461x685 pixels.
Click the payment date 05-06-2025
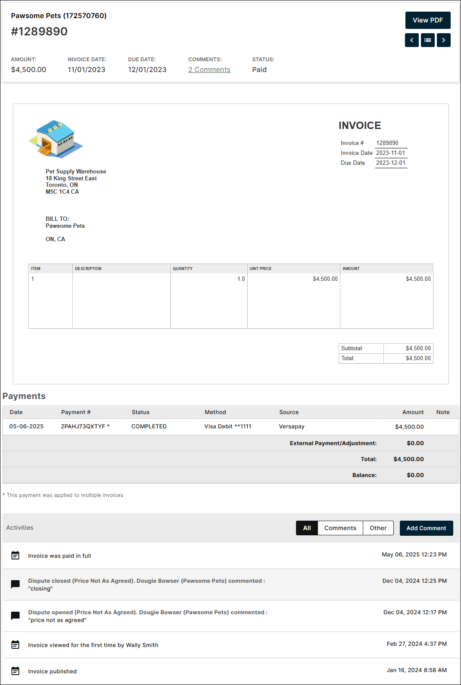26,426
